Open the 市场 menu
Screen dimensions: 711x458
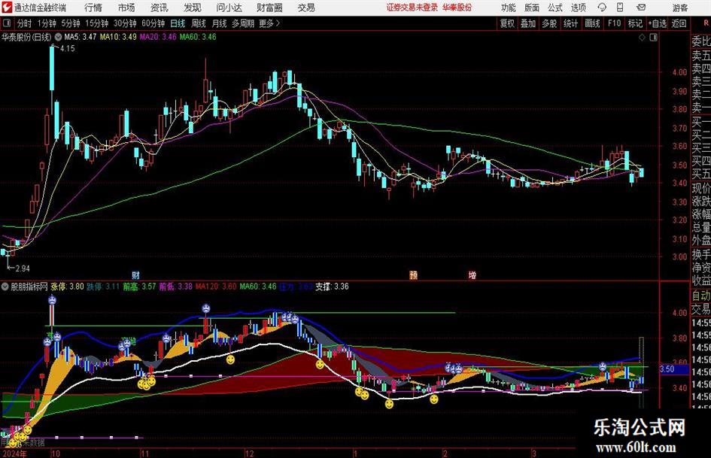(x=126, y=8)
